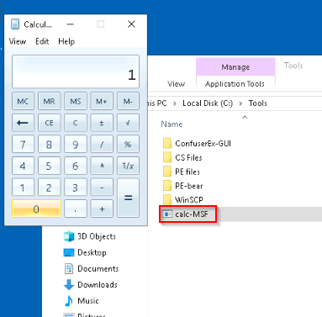Click the 4 digit key
Viewport: 322px width, 317px height.
tap(23, 166)
